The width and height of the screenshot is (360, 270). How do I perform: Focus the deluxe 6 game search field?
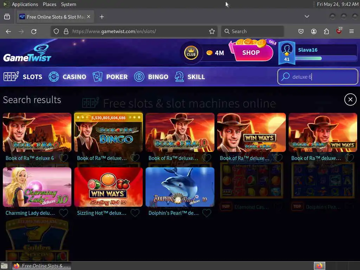318,77
